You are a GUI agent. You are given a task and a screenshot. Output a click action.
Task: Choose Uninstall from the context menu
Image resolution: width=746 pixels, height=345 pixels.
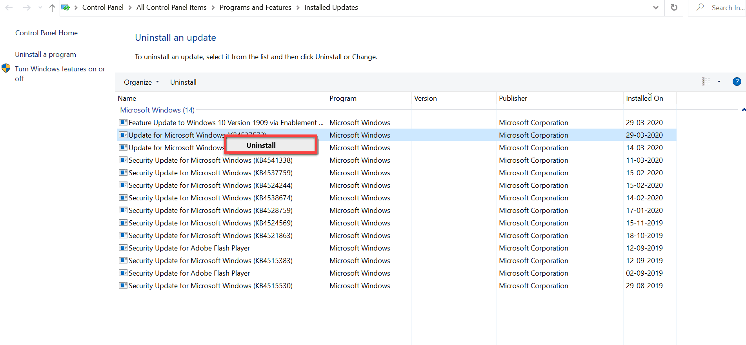coord(271,145)
